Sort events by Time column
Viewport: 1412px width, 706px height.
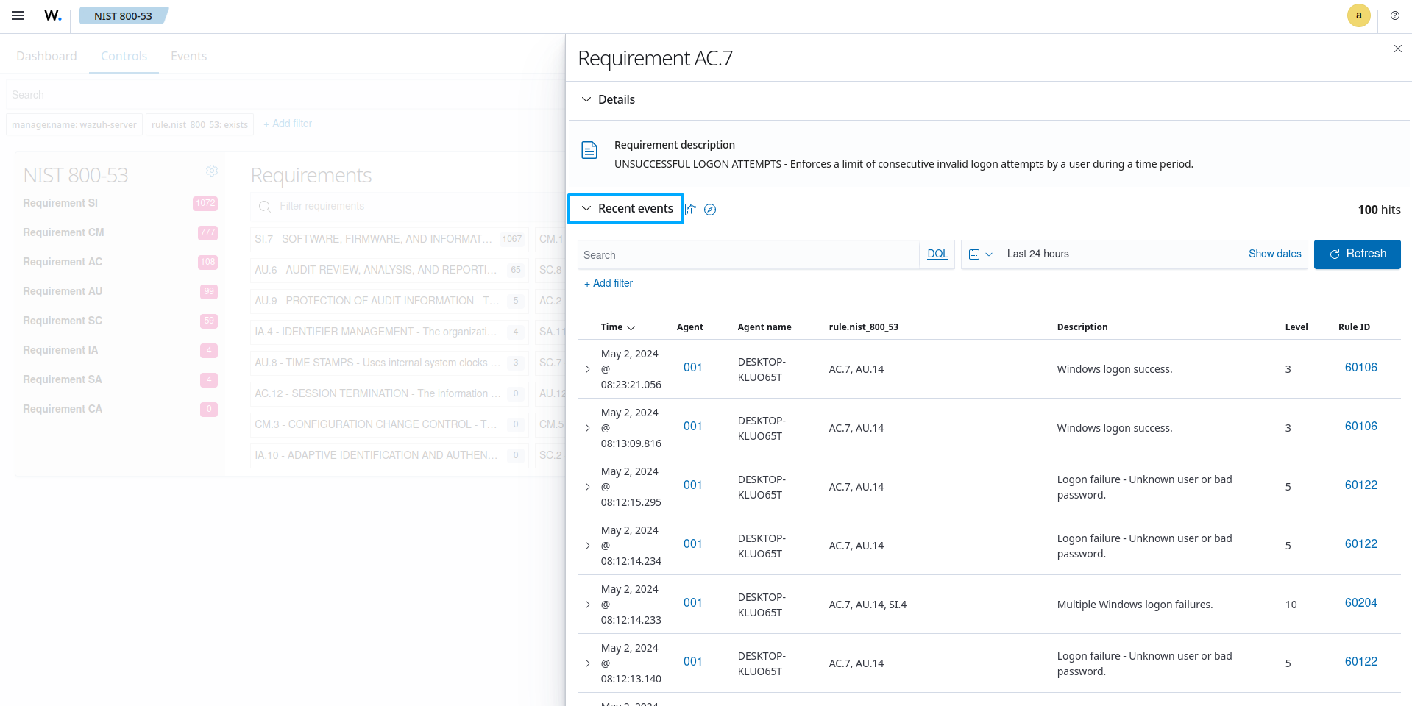pos(617,327)
